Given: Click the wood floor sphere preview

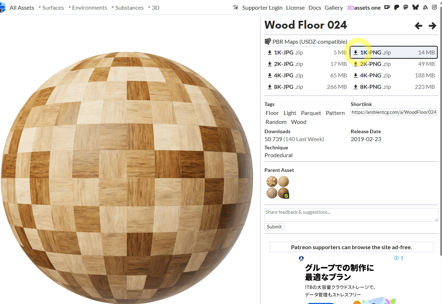Looking at the screenshot, I should [127, 178].
